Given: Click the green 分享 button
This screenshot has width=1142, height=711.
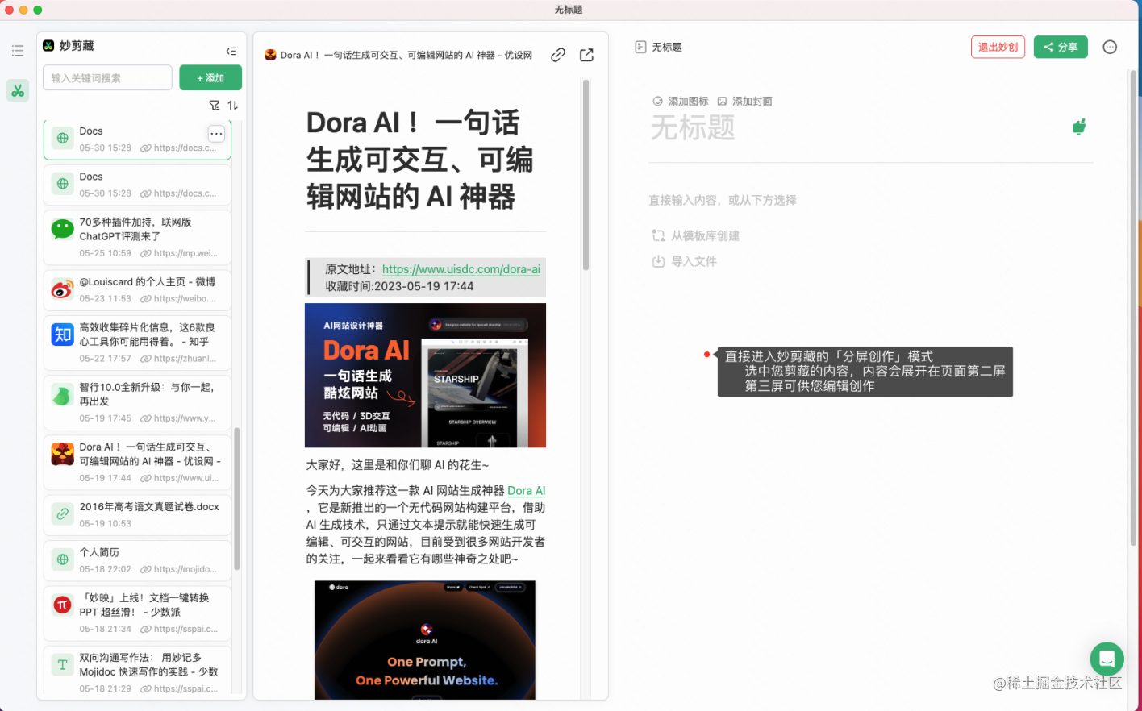Looking at the screenshot, I should coord(1061,47).
